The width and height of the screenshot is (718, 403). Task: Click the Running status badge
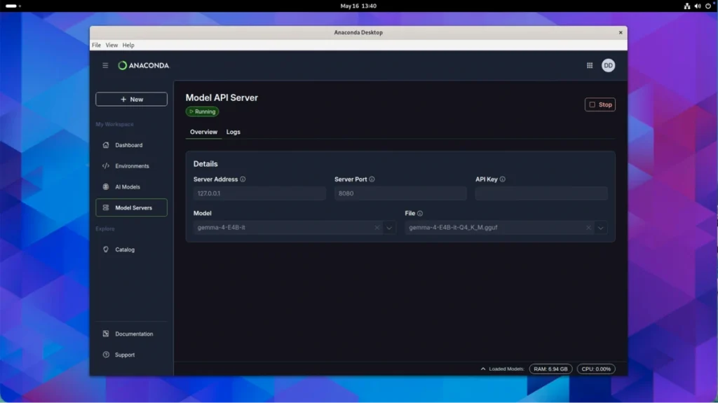click(x=202, y=111)
